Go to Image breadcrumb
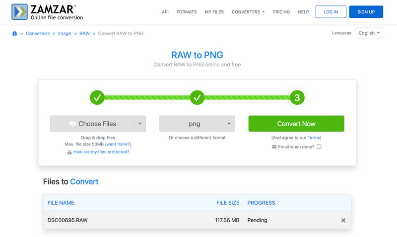The width and height of the screenshot is (397, 237). (x=65, y=33)
